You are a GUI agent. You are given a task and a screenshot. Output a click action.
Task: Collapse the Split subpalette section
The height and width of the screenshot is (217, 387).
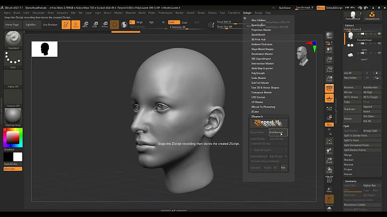(x=347, y=126)
